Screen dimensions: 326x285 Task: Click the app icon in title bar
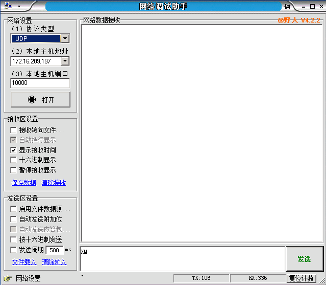[9, 6]
